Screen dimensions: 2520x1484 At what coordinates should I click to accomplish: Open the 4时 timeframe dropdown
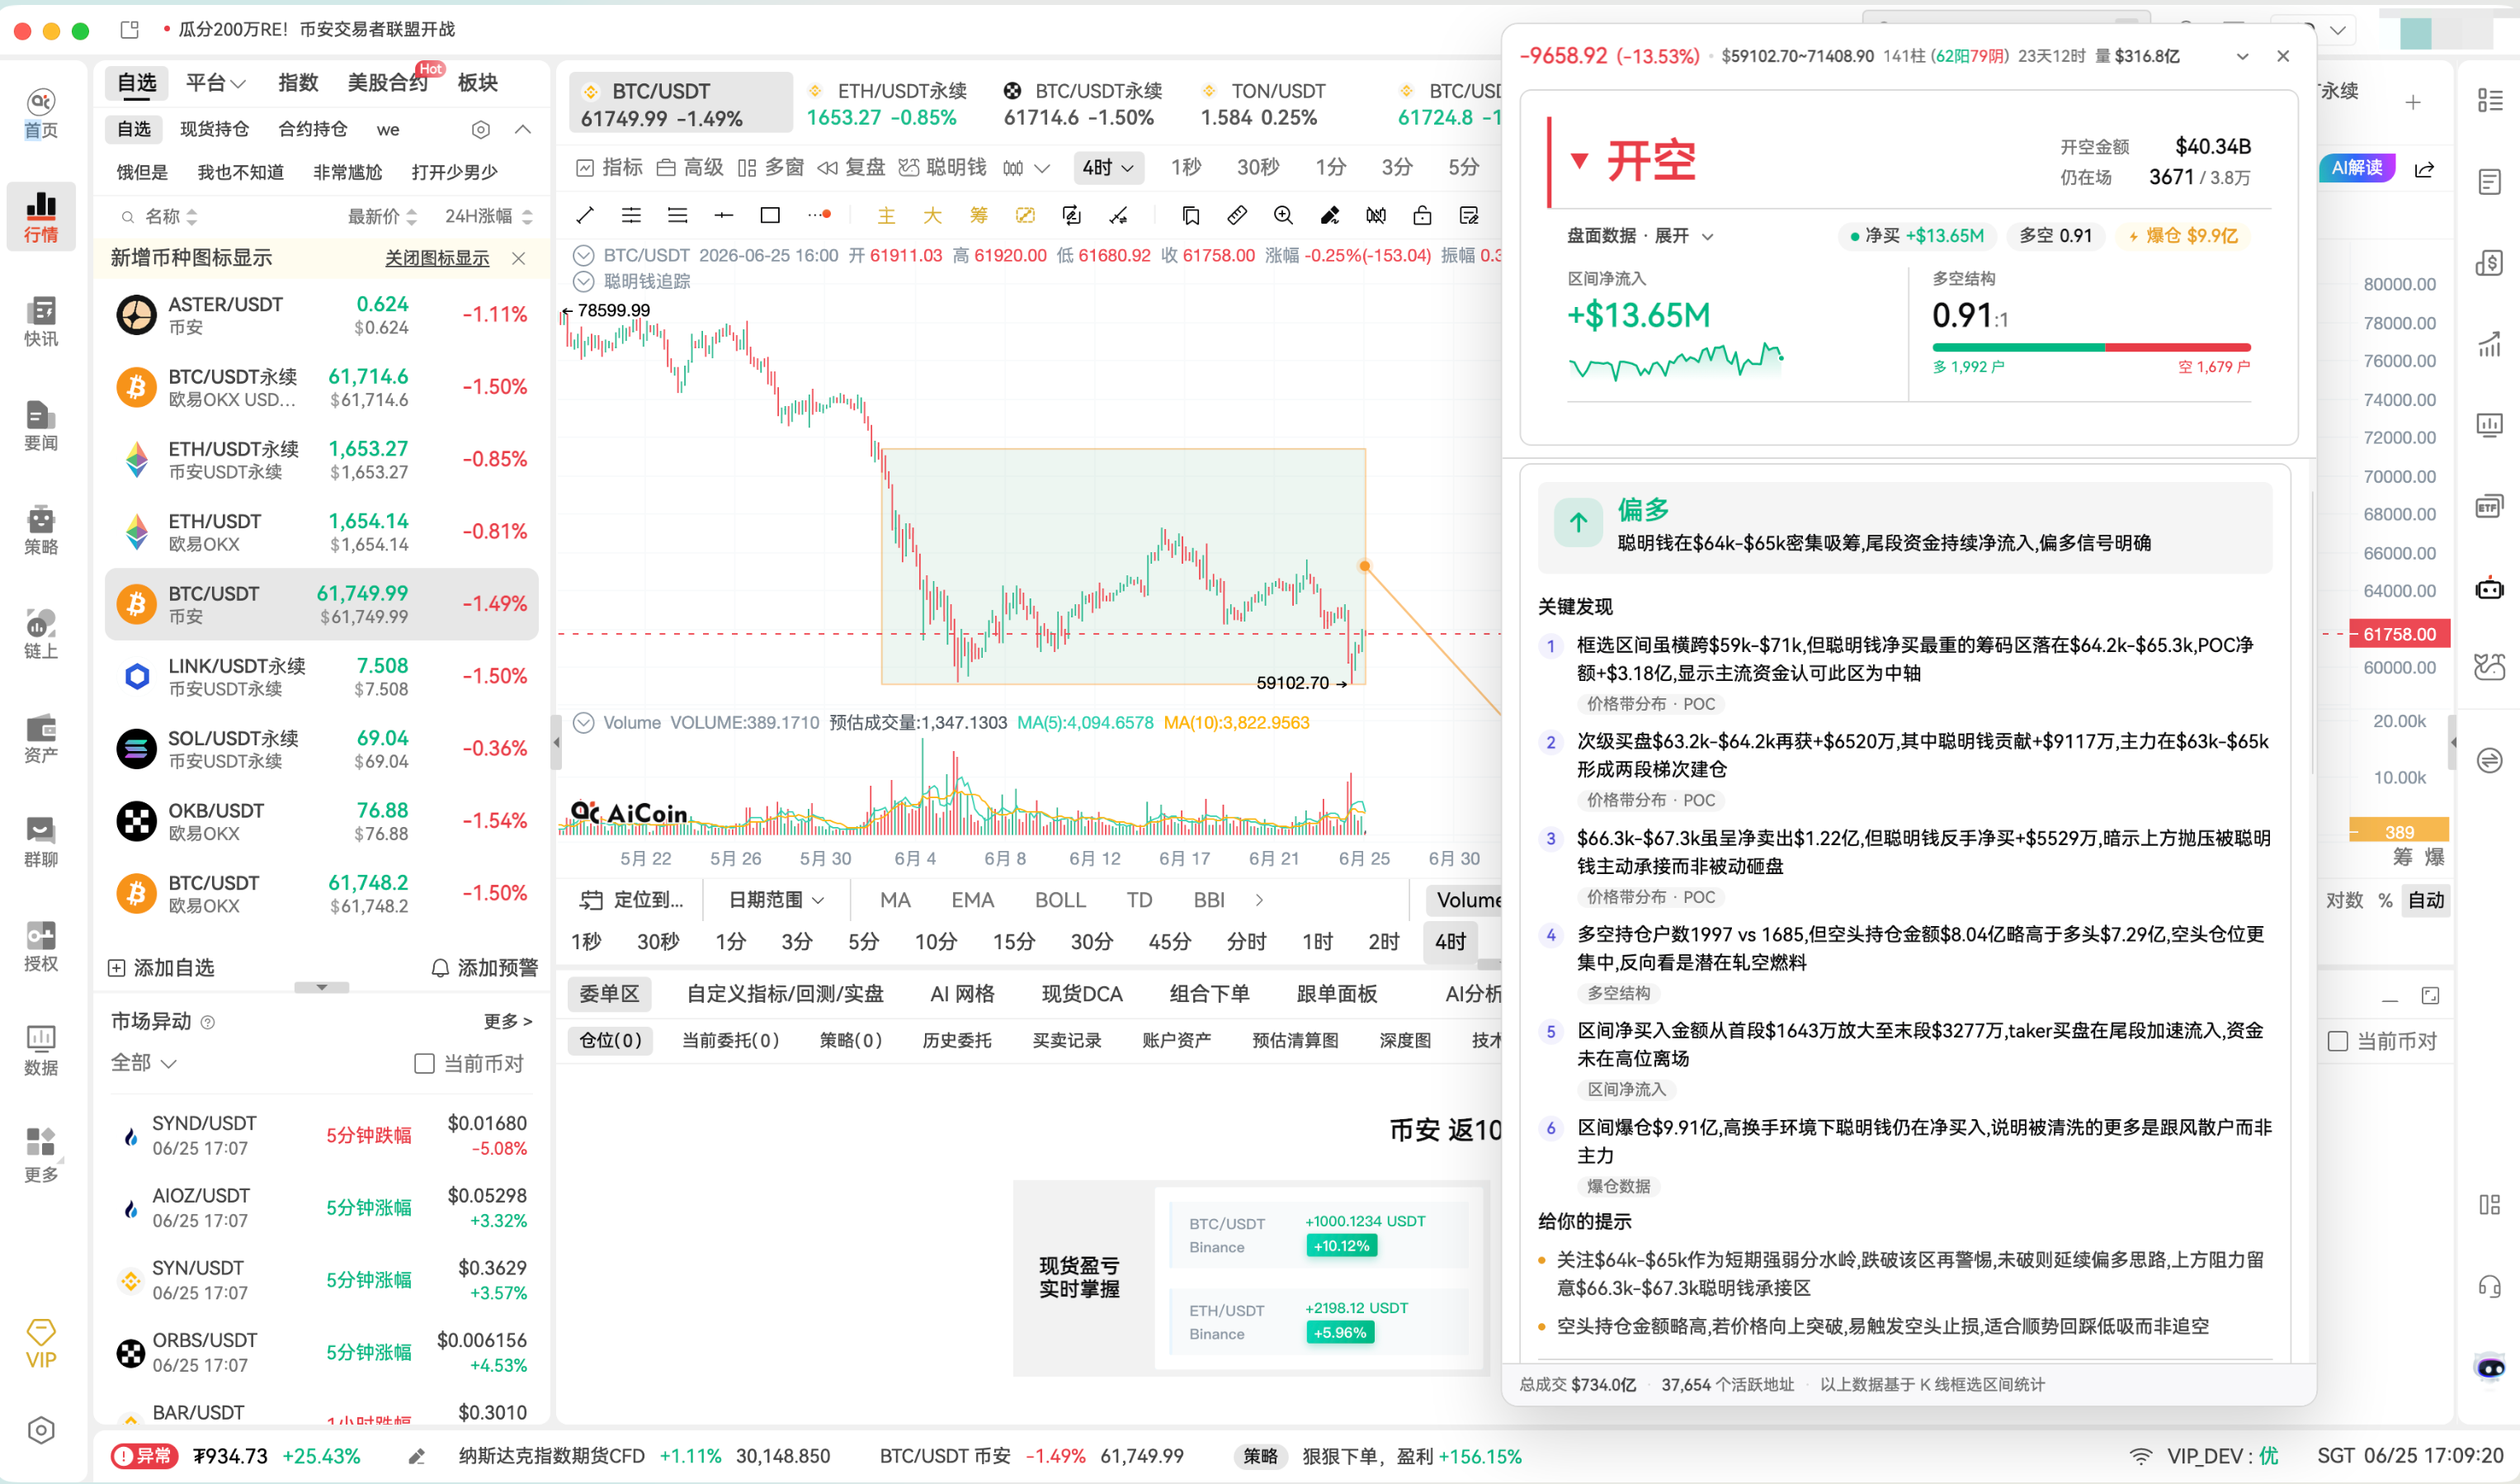(1107, 167)
